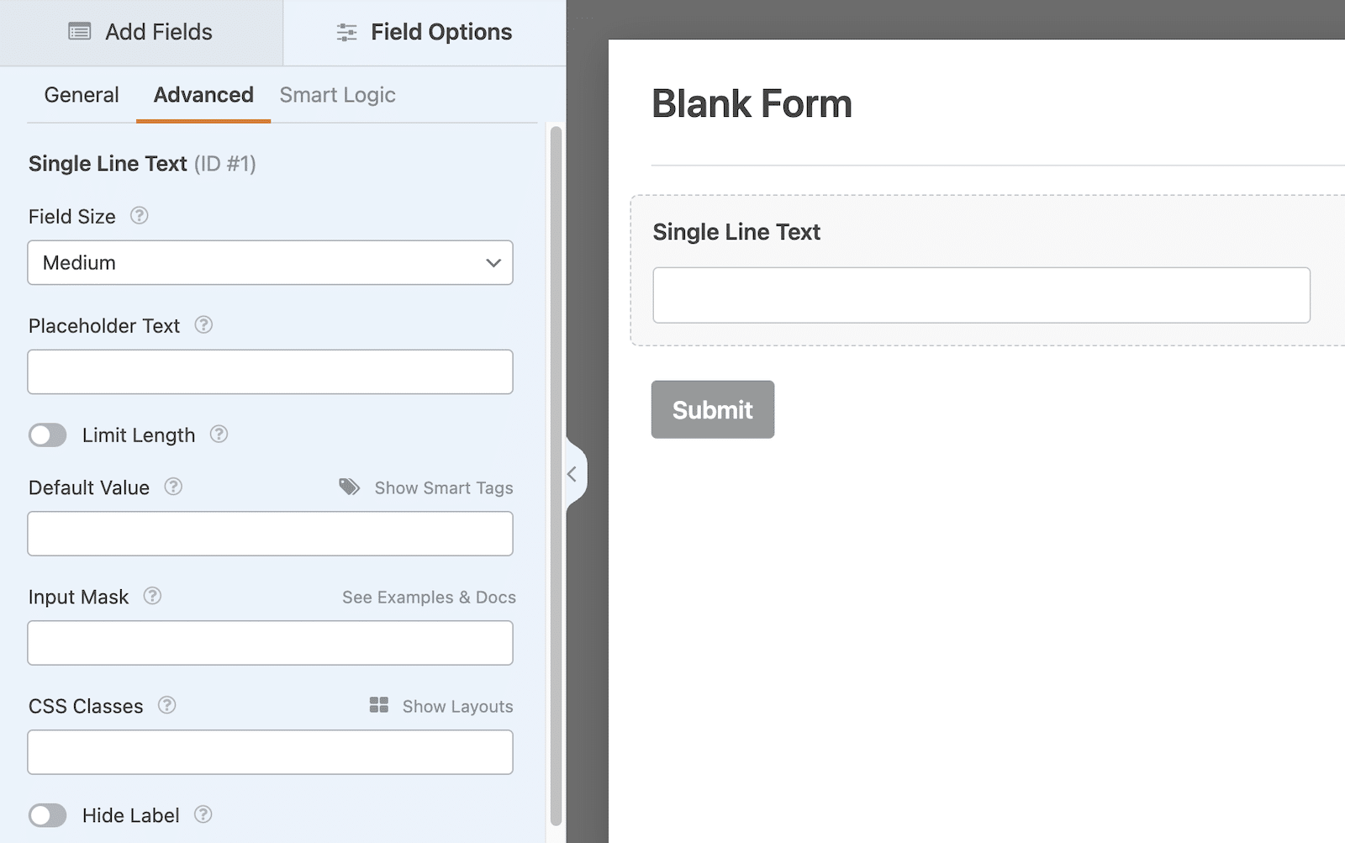1345x843 pixels.
Task: Click the Submit button in the preview
Action: [712, 409]
